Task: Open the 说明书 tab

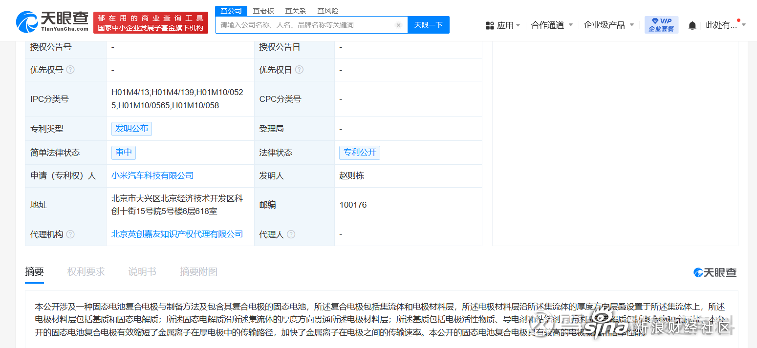Action: coord(142,272)
